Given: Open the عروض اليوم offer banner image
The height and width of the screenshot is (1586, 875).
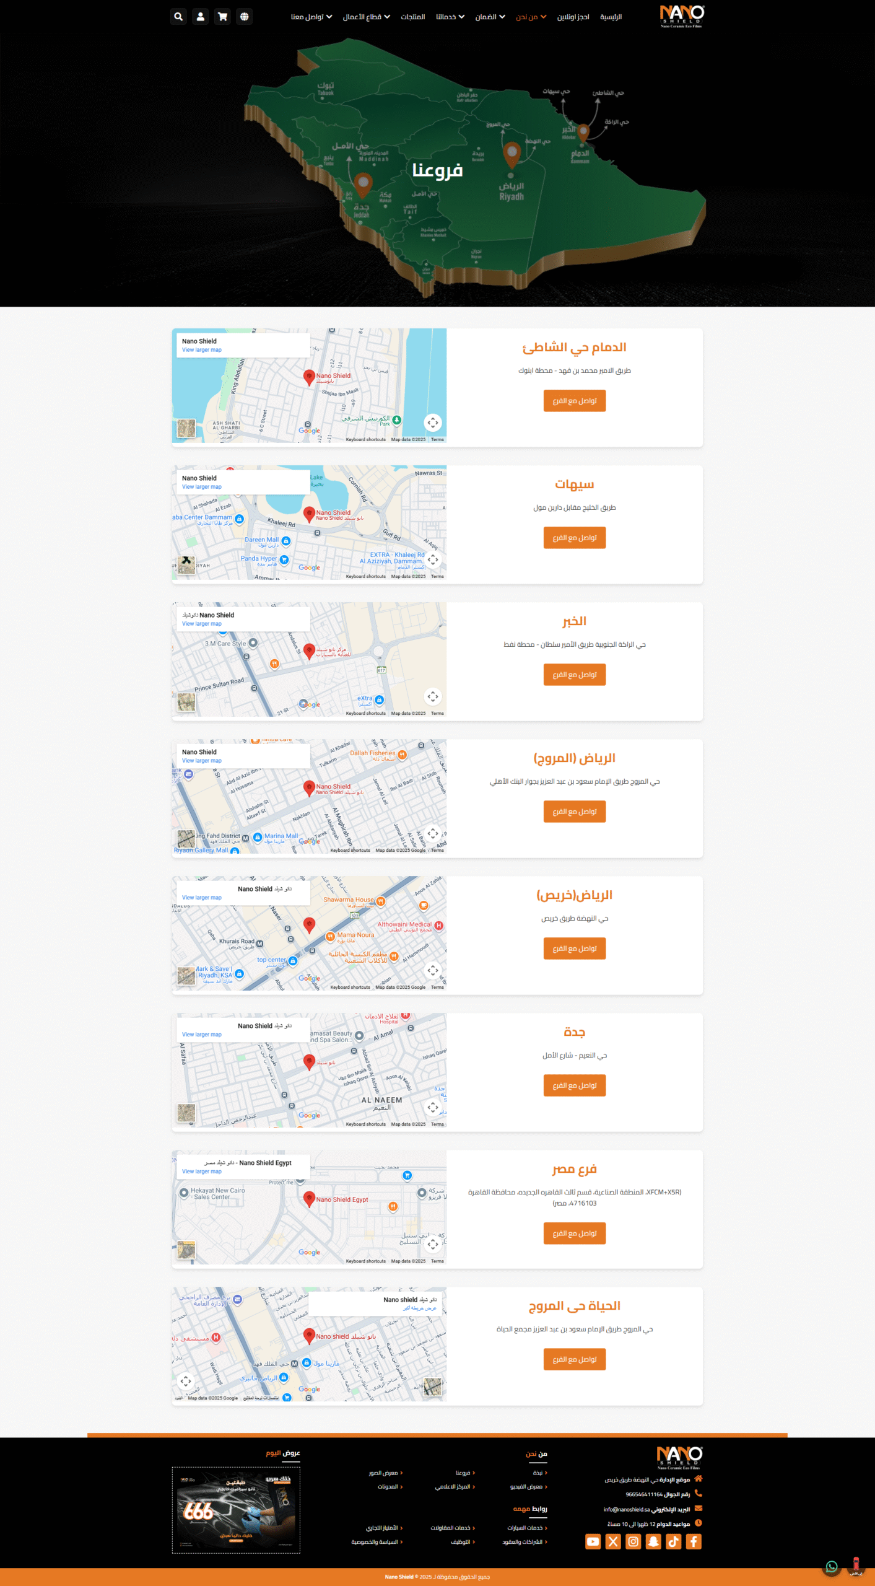Looking at the screenshot, I should (236, 1510).
